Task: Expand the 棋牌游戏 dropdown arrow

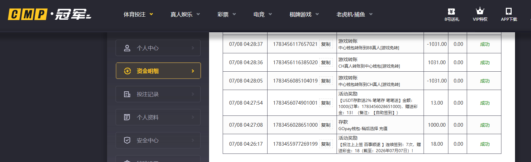Action: 317,14
